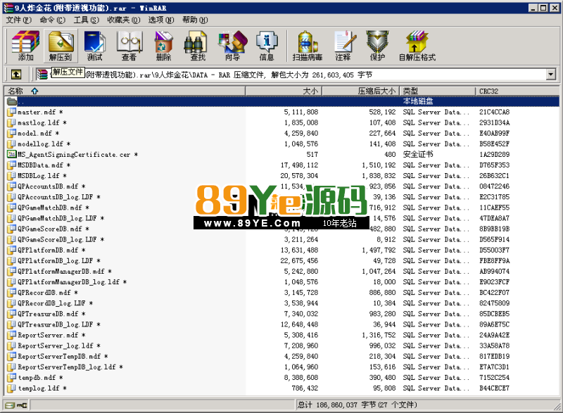Viewport: 563px width, 413px height.
Task: Open the Tools (工具) menu
Action: [x=86, y=20]
